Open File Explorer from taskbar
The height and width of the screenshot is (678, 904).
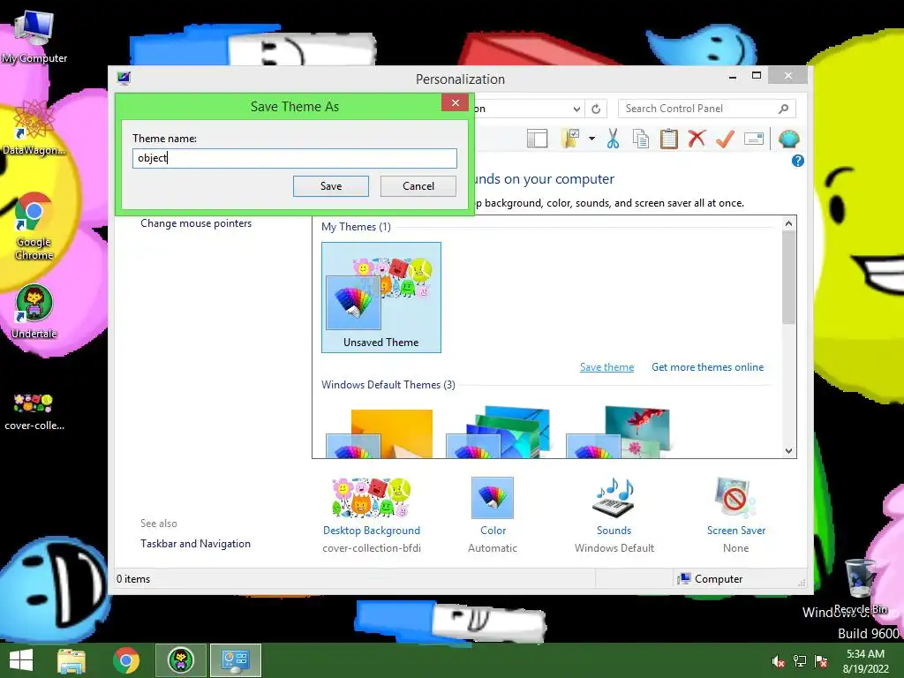pos(72,660)
